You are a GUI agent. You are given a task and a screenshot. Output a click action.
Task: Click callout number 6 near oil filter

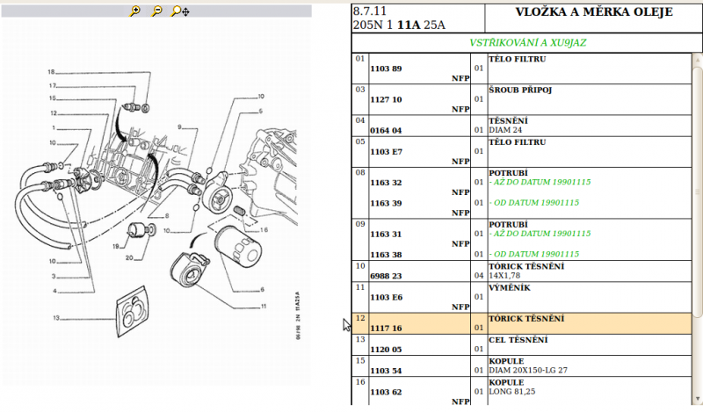[262, 289]
